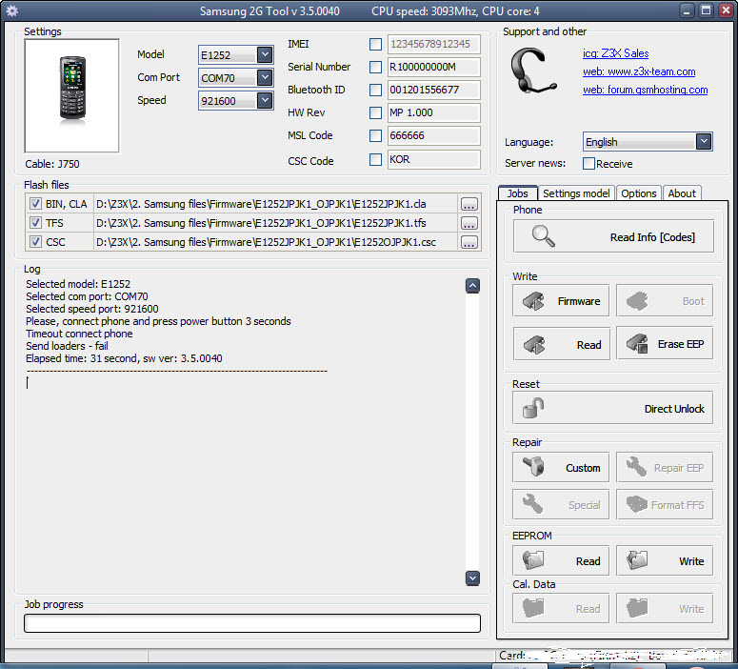This screenshot has height=669, width=738.
Task: Switch to the About tab
Action: click(x=682, y=193)
